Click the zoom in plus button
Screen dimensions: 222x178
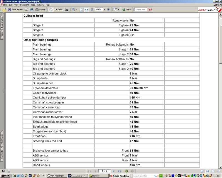point(108,9)
